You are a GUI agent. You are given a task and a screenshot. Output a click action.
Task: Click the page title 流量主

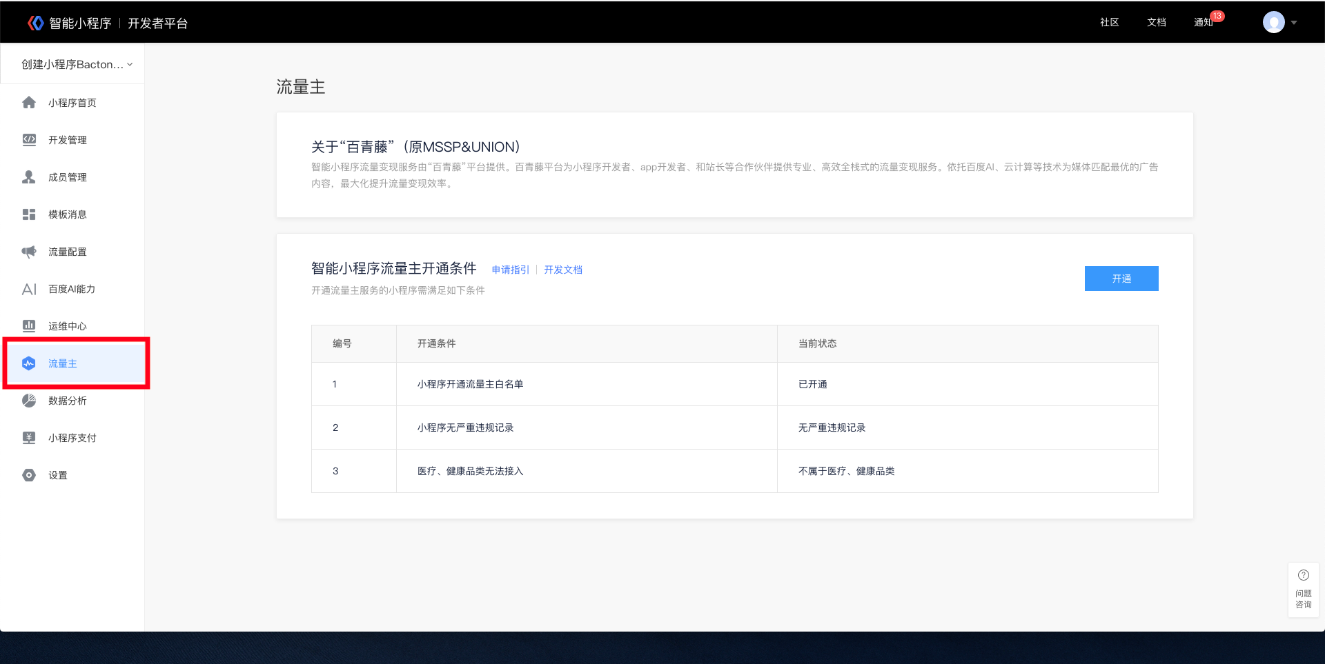(301, 87)
